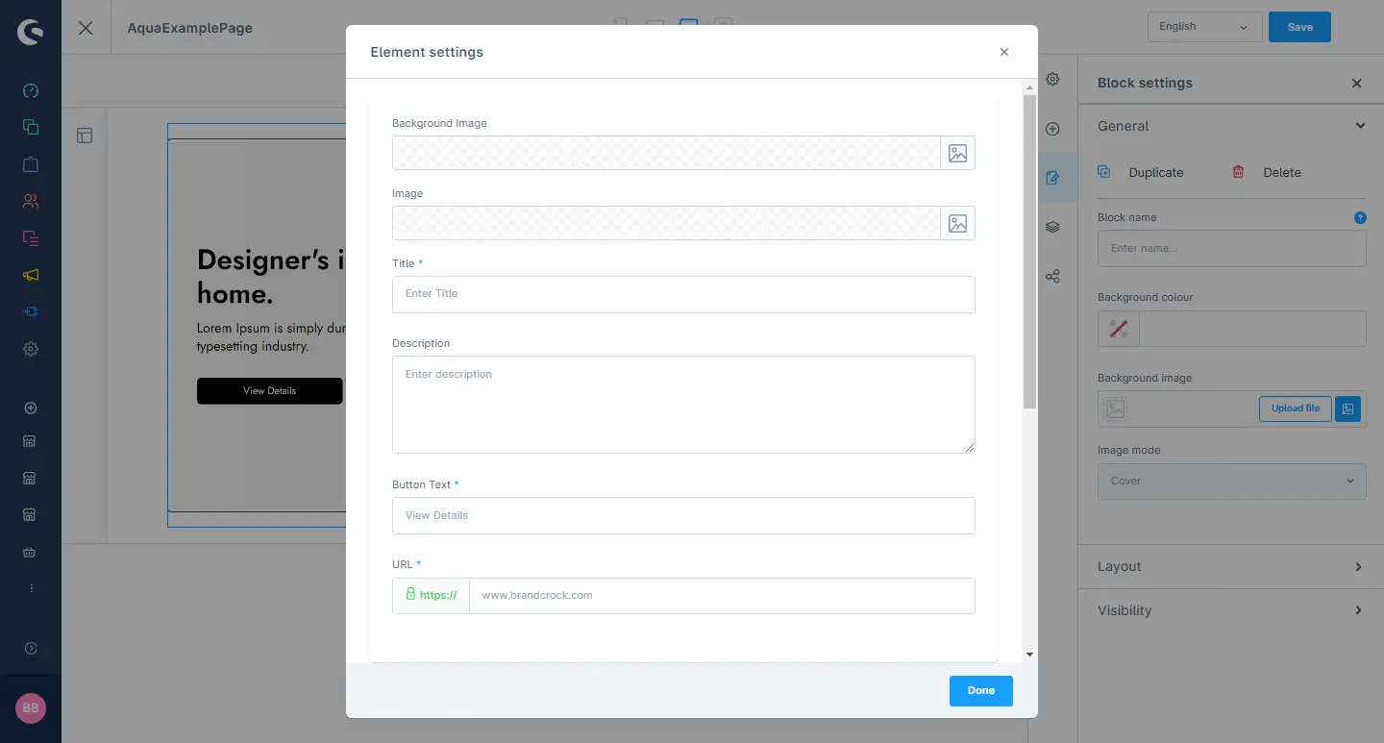This screenshot has height=743, width=1384.
Task: Open the layers navigator icon
Action: click(x=1052, y=227)
